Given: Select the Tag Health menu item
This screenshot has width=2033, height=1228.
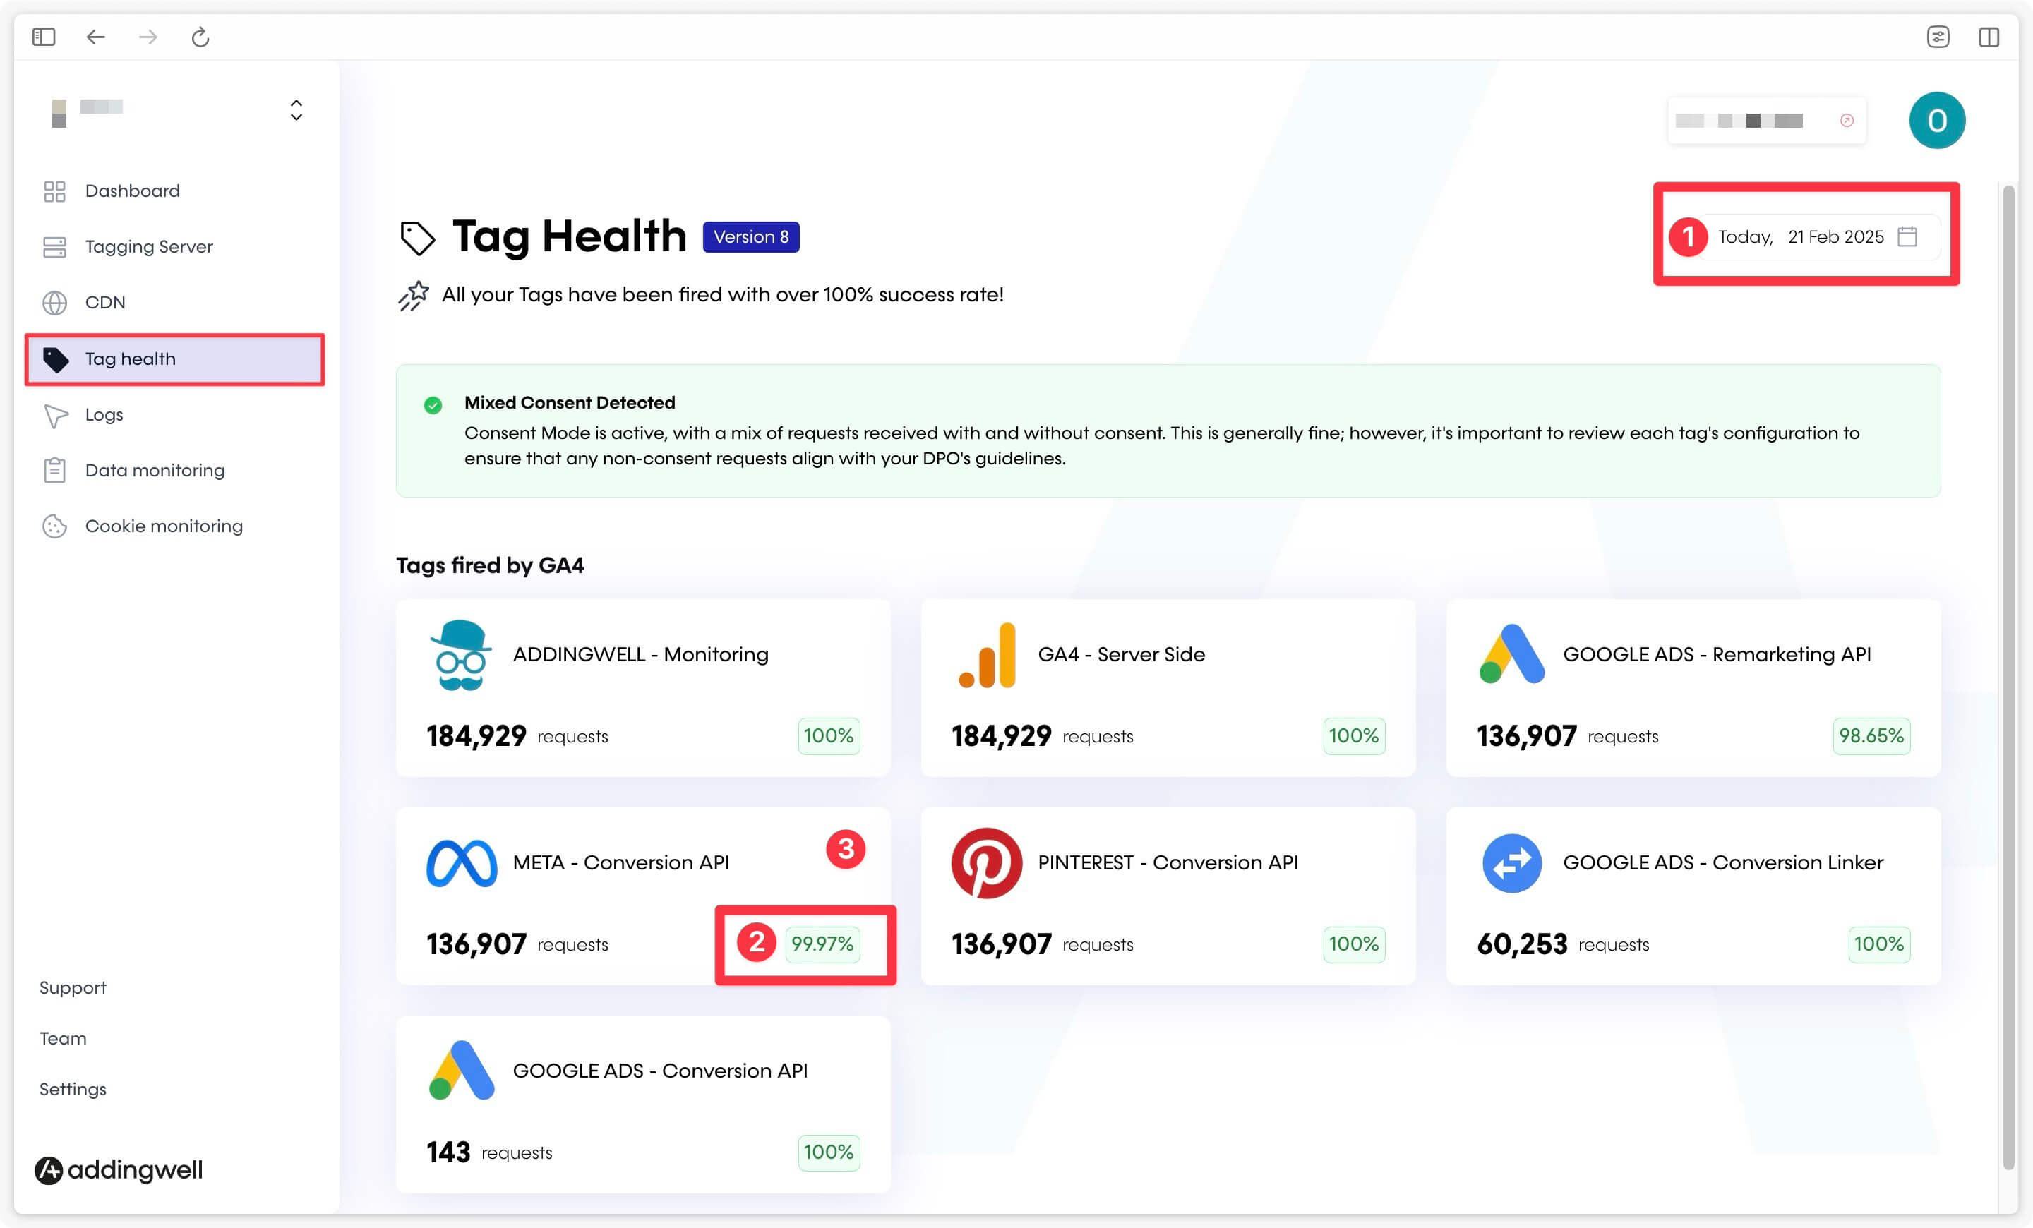Looking at the screenshot, I should (174, 357).
